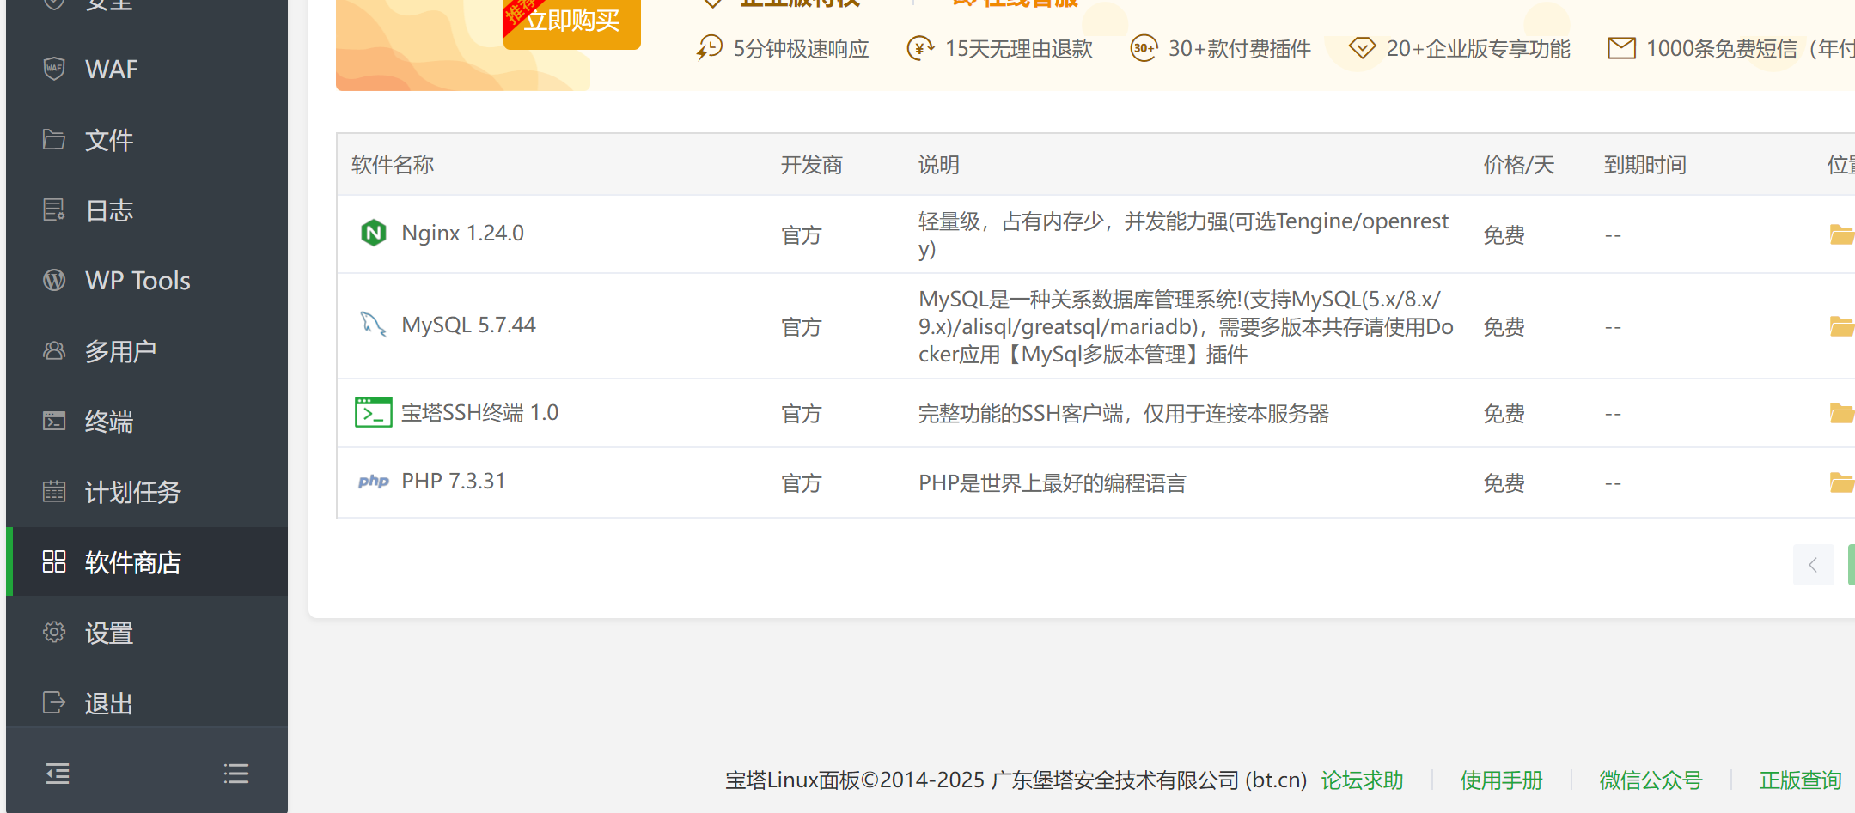Click the 软件名称 column header
The image size is (1855, 813).
point(393,165)
